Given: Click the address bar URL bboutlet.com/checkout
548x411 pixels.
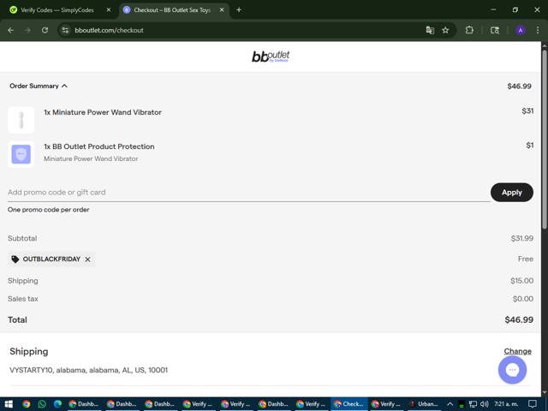Looking at the screenshot, I should tap(109, 31).
